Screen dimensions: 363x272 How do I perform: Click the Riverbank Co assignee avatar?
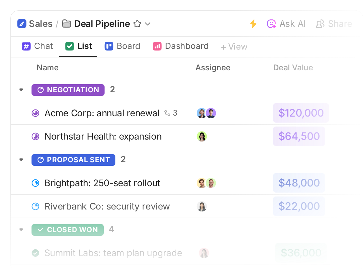[x=202, y=207]
